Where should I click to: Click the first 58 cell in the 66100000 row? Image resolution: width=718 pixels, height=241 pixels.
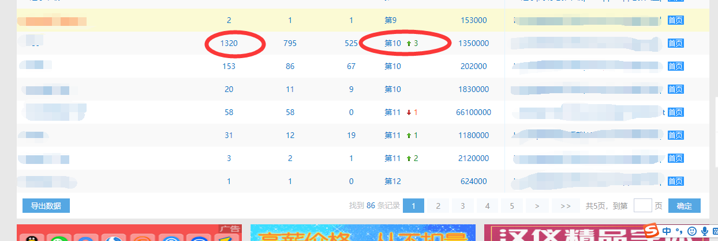pos(229,112)
